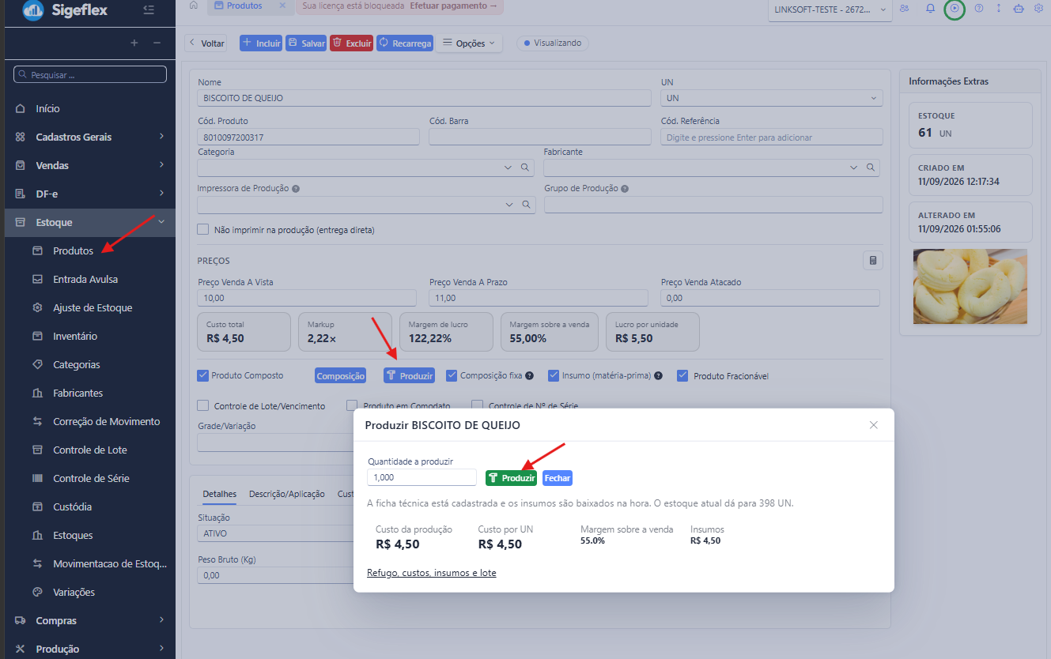Click the cheese biscuit product image
The height and width of the screenshot is (659, 1051).
[x=970, y=286]
